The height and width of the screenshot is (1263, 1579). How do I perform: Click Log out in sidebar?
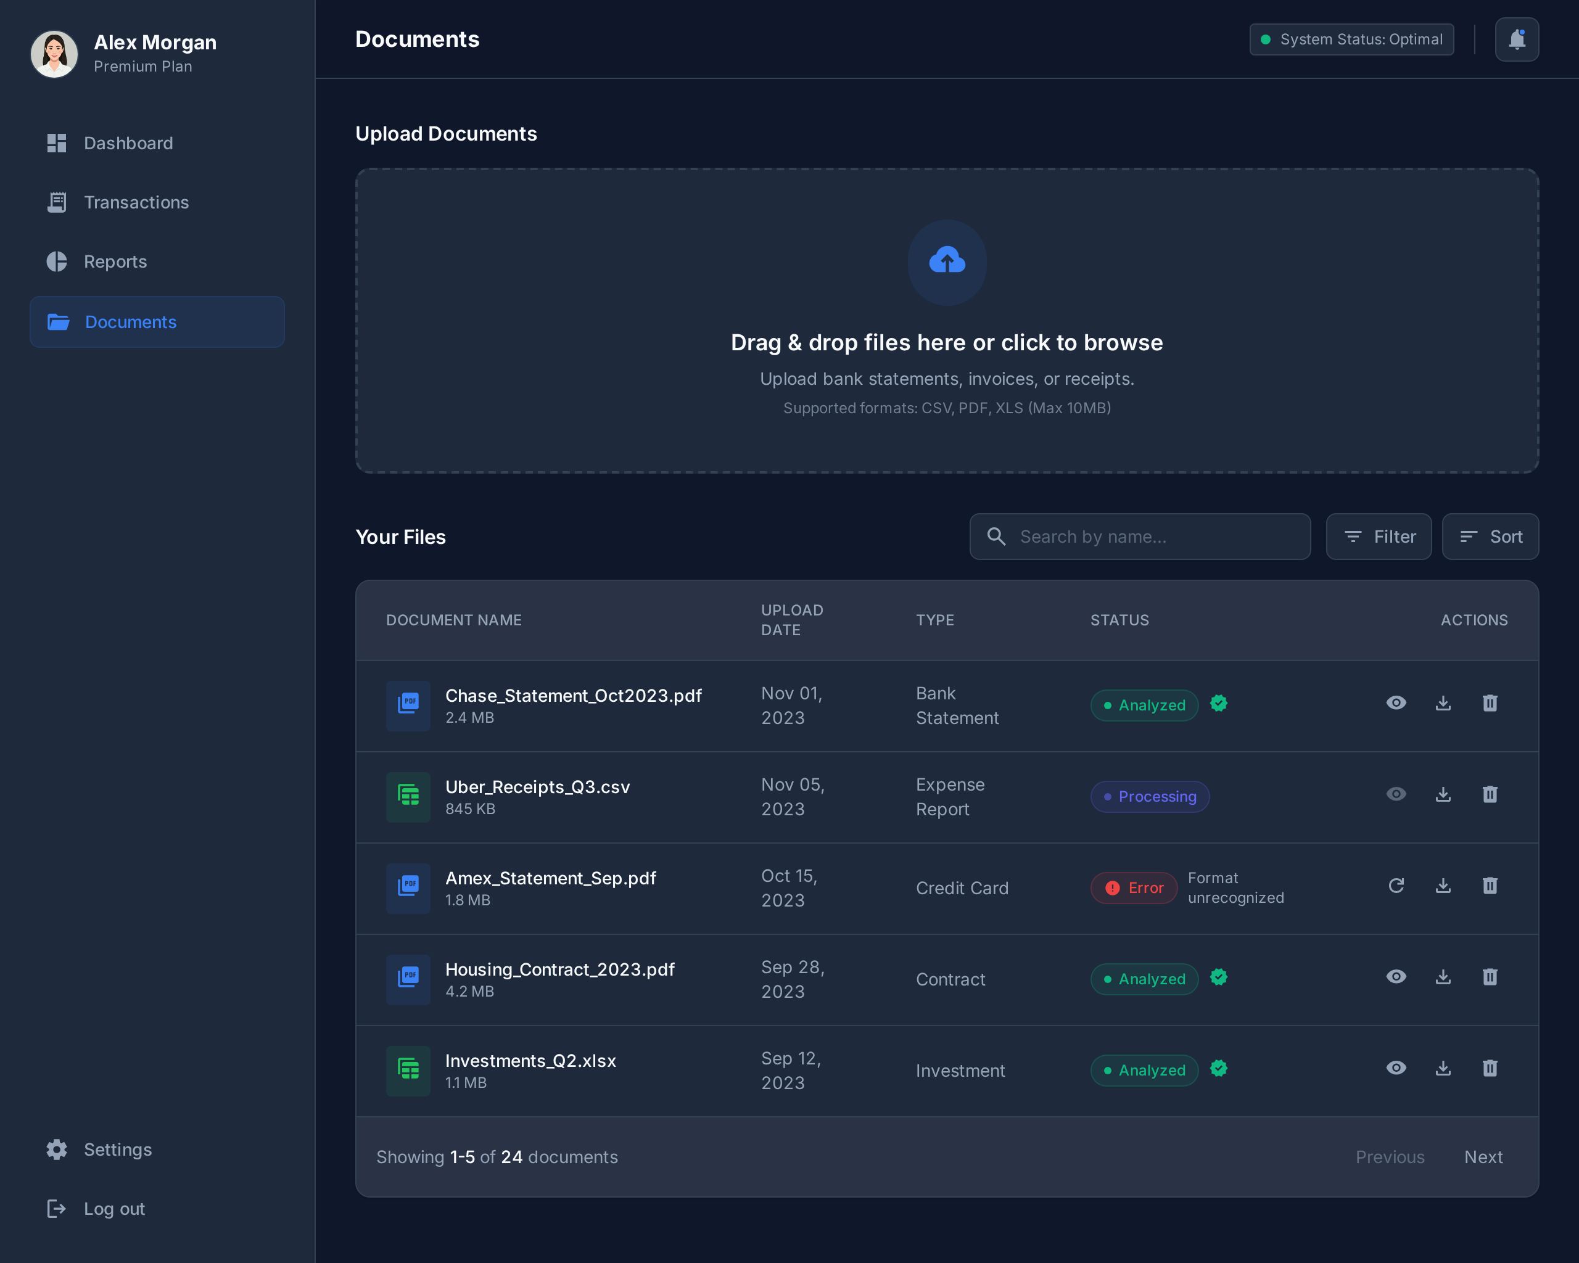(x=113, y=1209)
